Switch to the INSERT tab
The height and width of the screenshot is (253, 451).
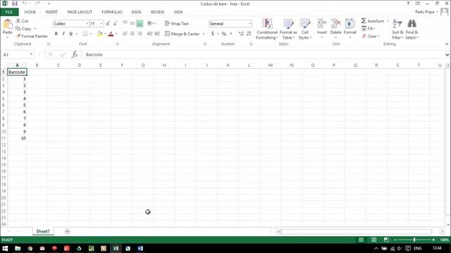[51, 12]
